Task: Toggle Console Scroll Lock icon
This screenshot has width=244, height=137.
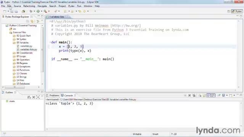Action: 204,96
